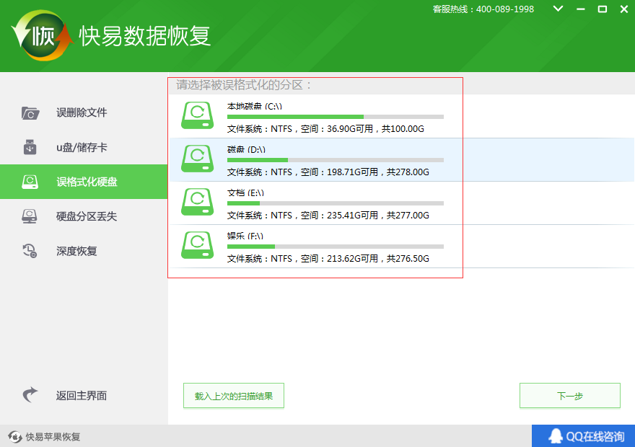635x447 pixels.
Task: Click the F:\ drive green disk icon
Action: click(197, 245)
